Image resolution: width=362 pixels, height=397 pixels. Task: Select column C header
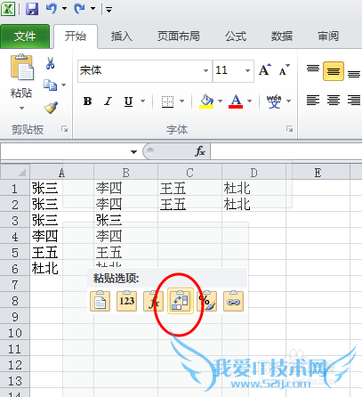(189, 173)
